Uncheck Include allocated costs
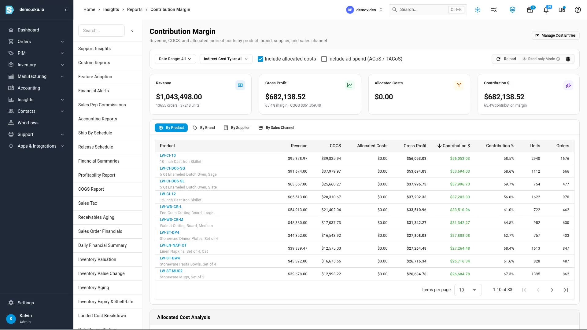The width and height of the screenshot is (587, 330). point(260,59)
